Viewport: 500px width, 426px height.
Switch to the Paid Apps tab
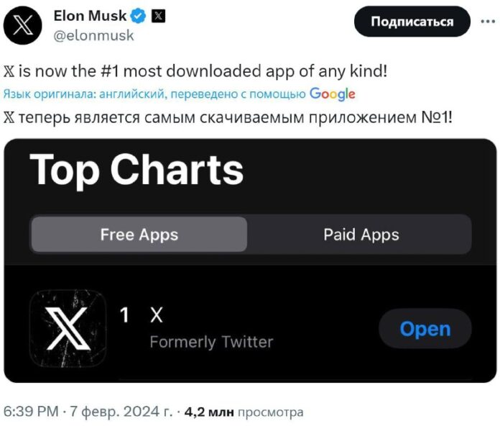tap(361, 235)
